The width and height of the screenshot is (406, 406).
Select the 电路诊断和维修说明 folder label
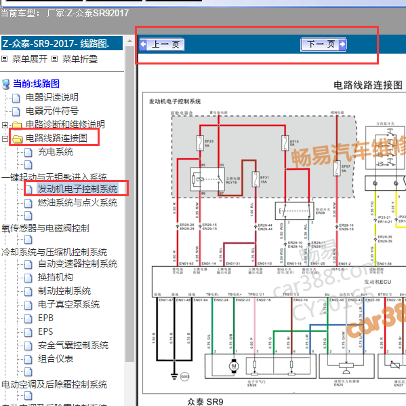click(x=65, y=124)
